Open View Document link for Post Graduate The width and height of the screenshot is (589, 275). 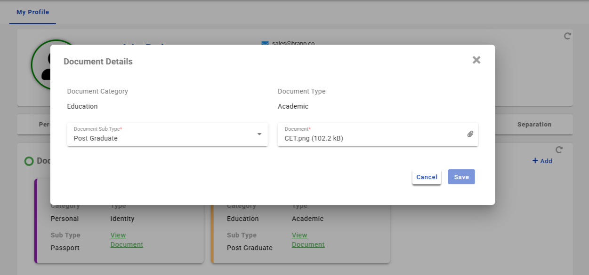coord(308,240)
